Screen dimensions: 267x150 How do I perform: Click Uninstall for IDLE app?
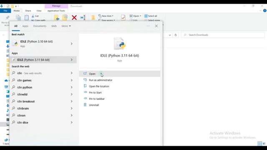94,105
